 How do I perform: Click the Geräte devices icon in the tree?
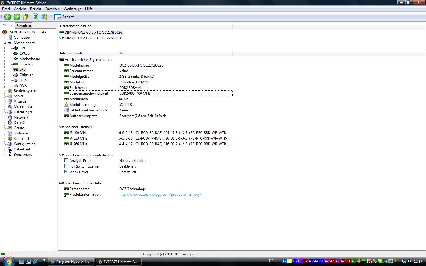tap(10, 128)
